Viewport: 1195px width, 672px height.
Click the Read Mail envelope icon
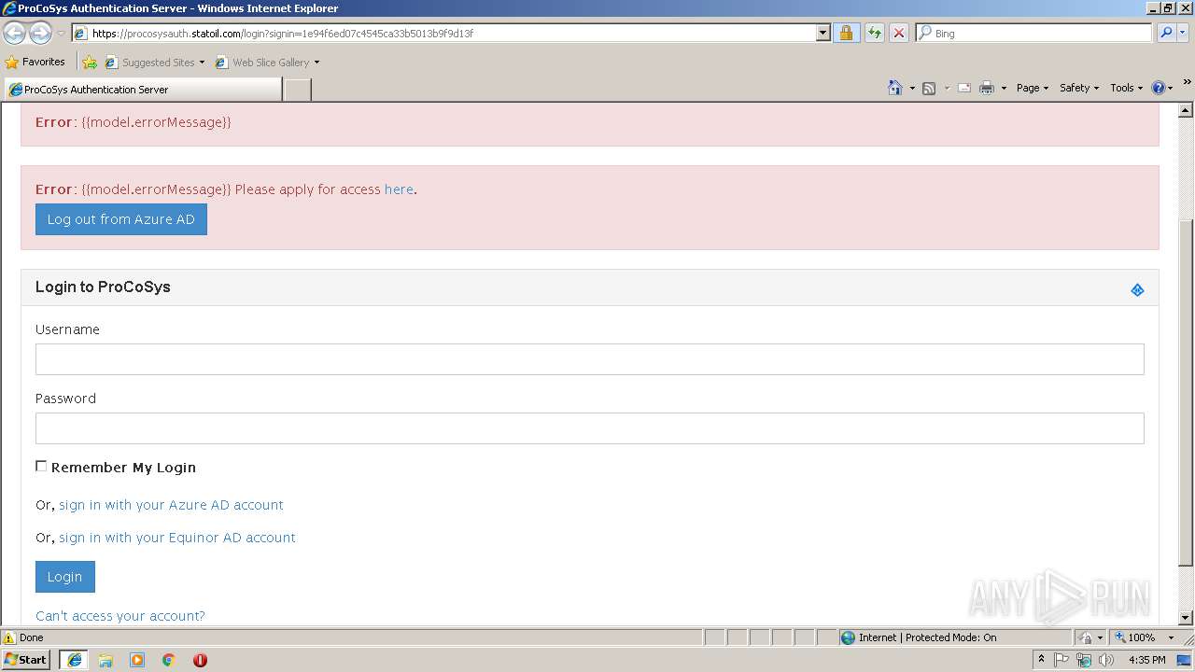964,88
